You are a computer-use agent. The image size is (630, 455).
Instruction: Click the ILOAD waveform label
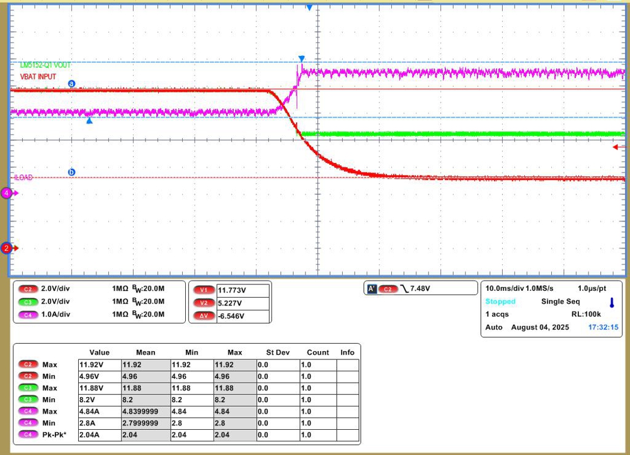(23, 178)
